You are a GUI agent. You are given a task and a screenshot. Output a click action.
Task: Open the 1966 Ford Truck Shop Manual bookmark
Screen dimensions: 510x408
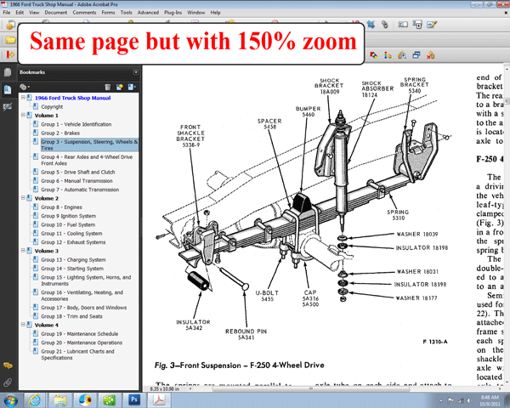click(x=72, y=98)
